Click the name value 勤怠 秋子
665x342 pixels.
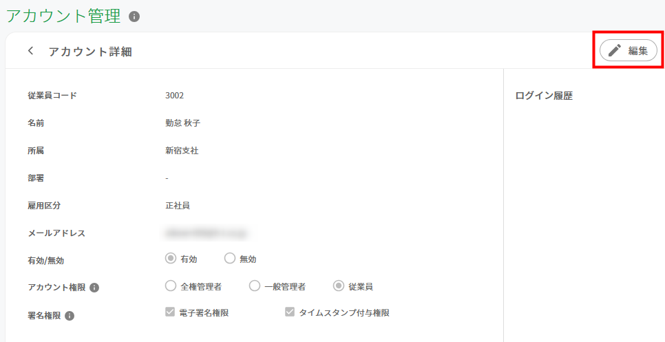pyautogui.click(x=183, y=123)
